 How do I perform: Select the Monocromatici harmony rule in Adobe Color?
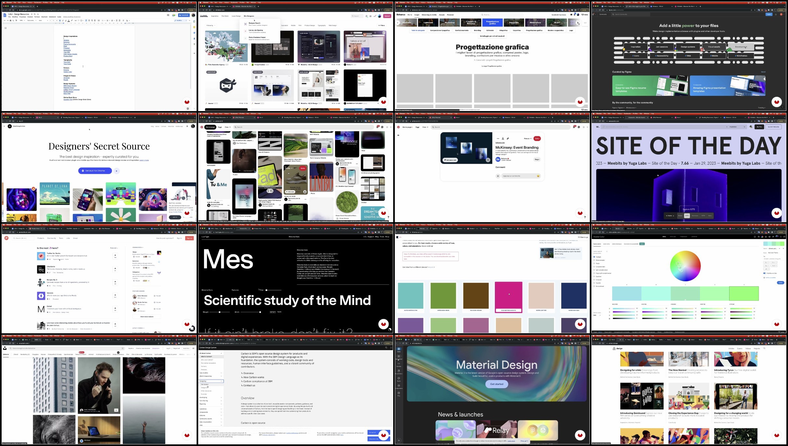click(x=594, y=260)
